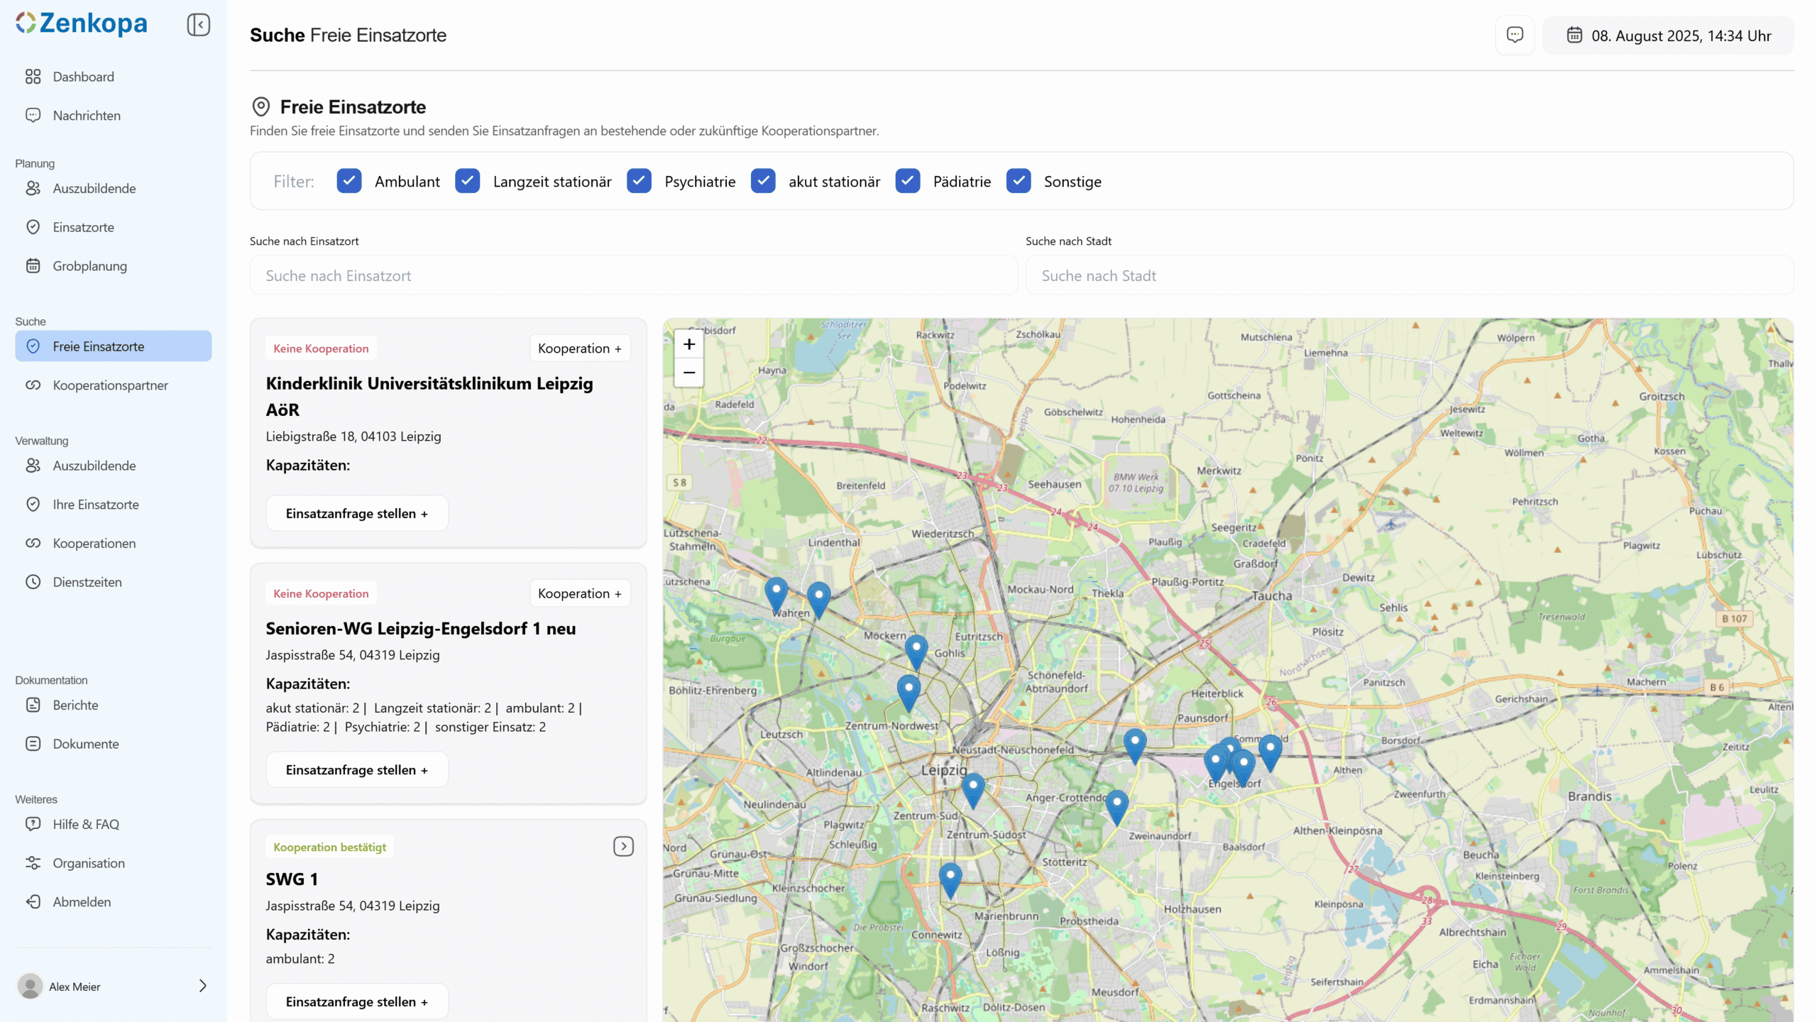1817x1022 pixels.
Task: Click Einsatzanfrage stellen for SWG 1
Action: (x=356, y=1001)
